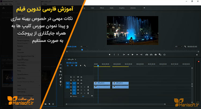Hide track V1 output with eye

pyautogui.click(x=81, y=83)
